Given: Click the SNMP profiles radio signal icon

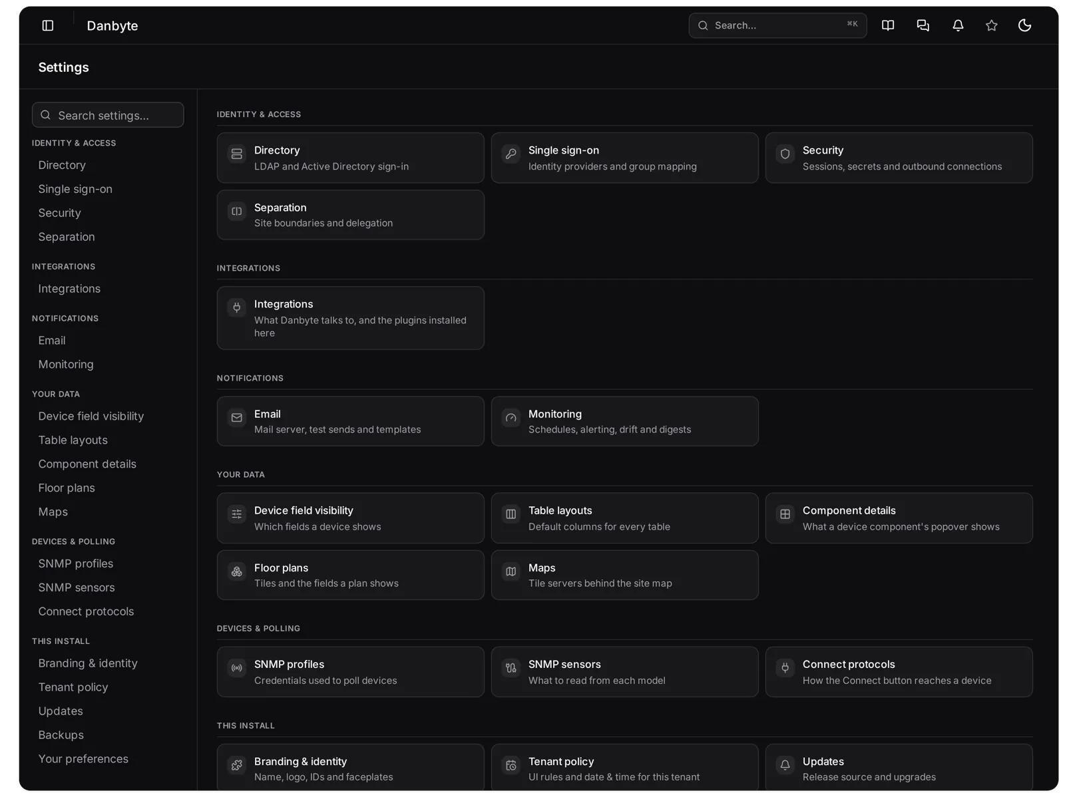Looking at the screenshot, I should (236, 668).
